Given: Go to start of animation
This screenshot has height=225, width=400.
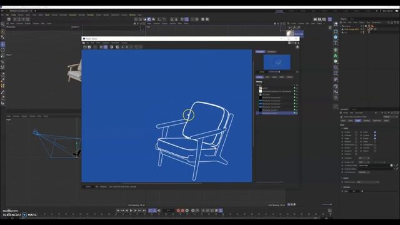Looking at the screenshot, I should (118, 211).
